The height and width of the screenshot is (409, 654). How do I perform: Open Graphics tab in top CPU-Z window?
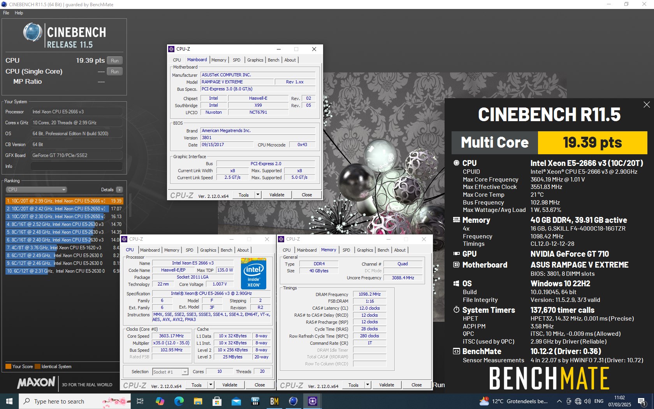pyautogui.click(x=255, y=60)
